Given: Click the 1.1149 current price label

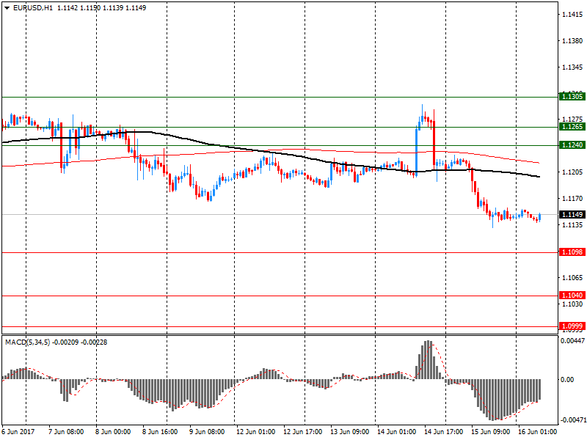Looking at the screenshot, I should pos(572,215).
